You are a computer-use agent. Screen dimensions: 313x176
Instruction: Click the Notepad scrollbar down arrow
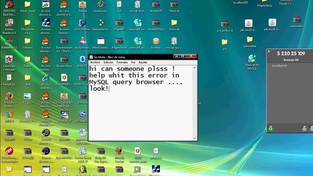point(195,138)
